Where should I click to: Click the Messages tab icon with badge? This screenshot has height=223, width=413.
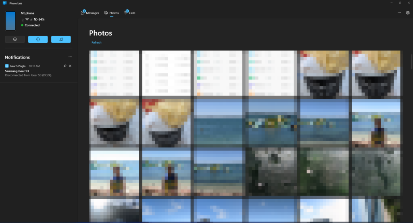coord(83,13)
